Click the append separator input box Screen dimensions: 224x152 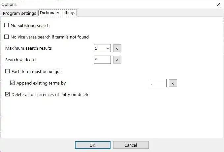pyautogui.click(x=158, y=83)
